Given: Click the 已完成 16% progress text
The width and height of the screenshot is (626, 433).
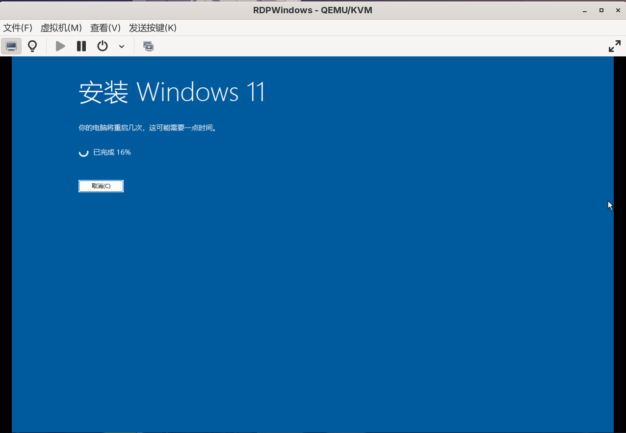Looking at the screenshot, I should tap(112, 153).
